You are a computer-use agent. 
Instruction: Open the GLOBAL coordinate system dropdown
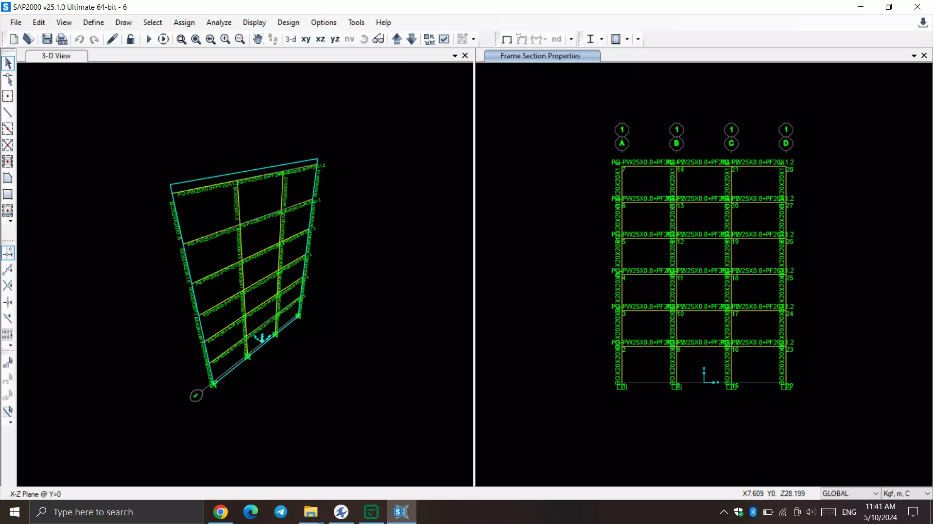tap(850, 493)
